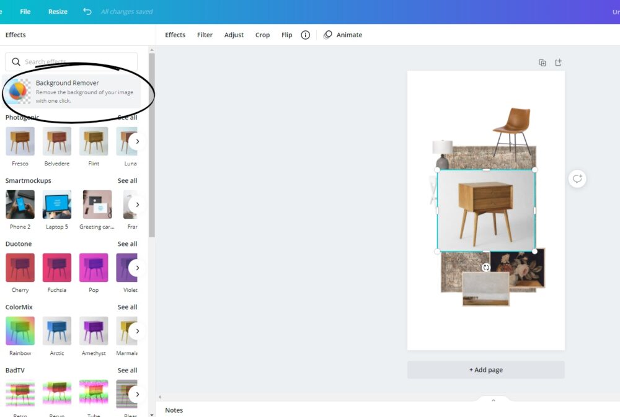
Task: Apply the Amethyst ColorMix effect
Action: [x=94, y=331]
